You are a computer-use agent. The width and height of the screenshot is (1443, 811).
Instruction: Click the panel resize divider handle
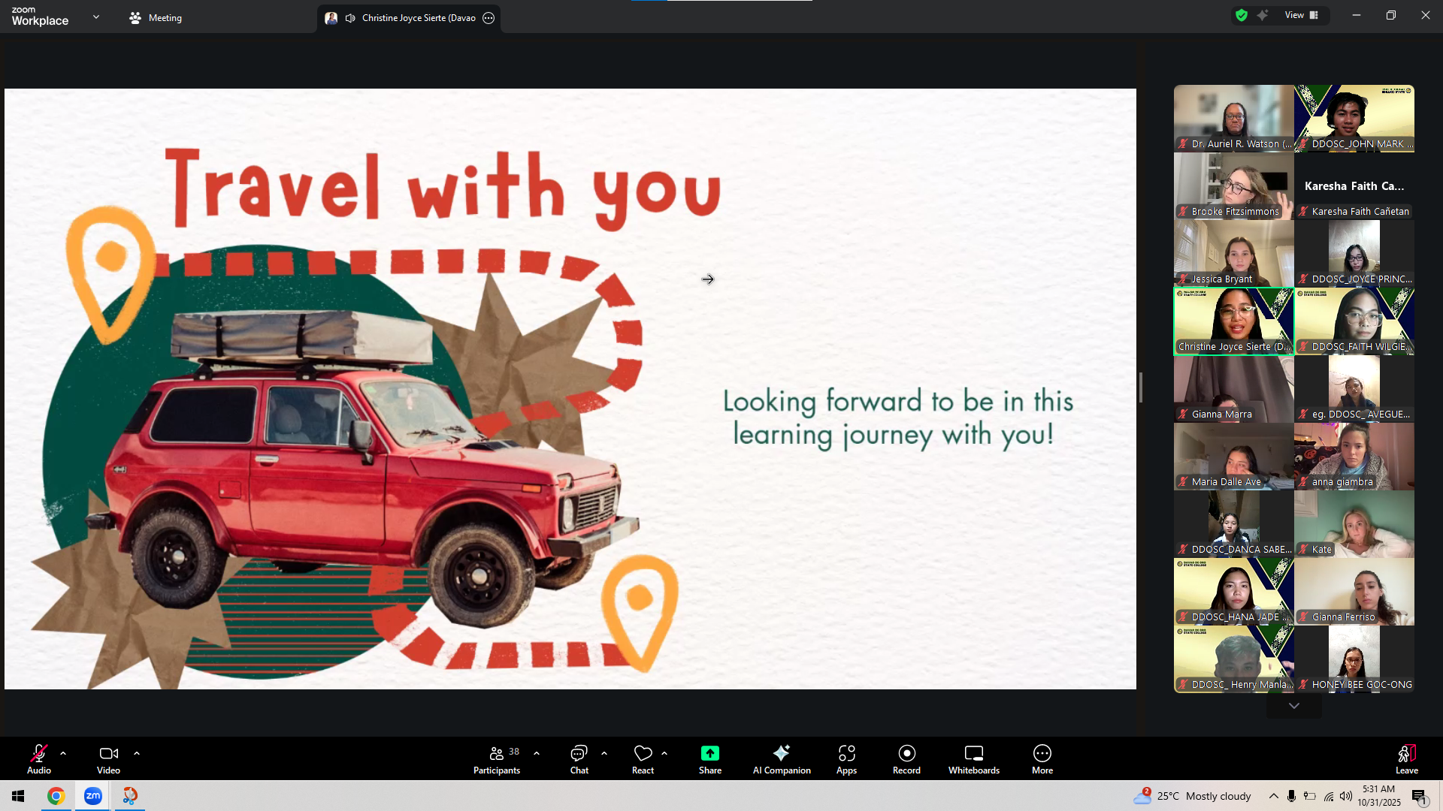pos(1140,387)
